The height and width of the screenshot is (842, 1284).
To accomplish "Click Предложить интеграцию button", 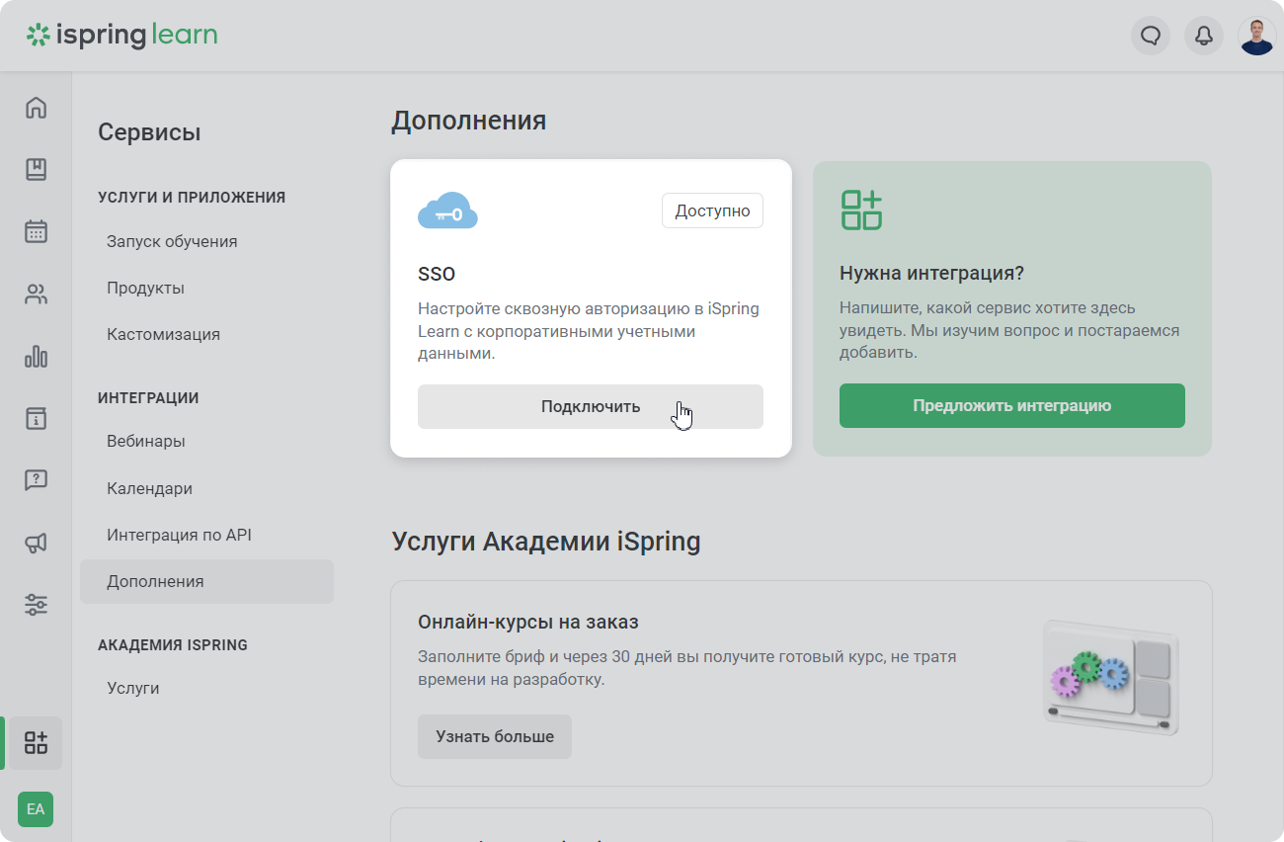I will tap(1012, 405).
